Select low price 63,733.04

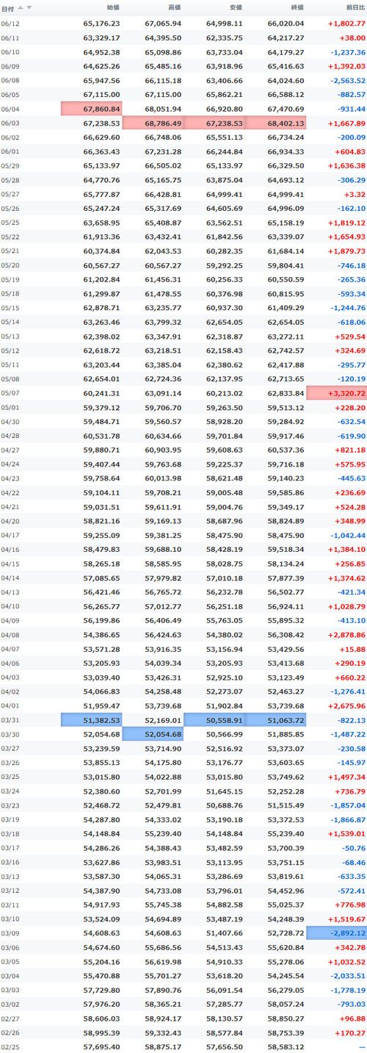pyautogui.click(x=225, y=52)
